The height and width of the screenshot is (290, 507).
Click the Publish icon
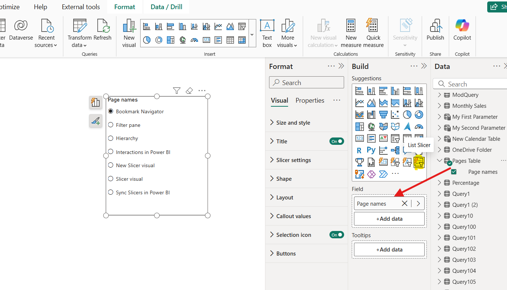435,32
